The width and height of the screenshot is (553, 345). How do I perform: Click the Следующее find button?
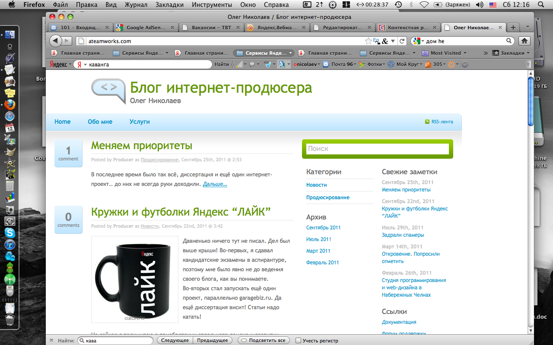click(175, 340)
